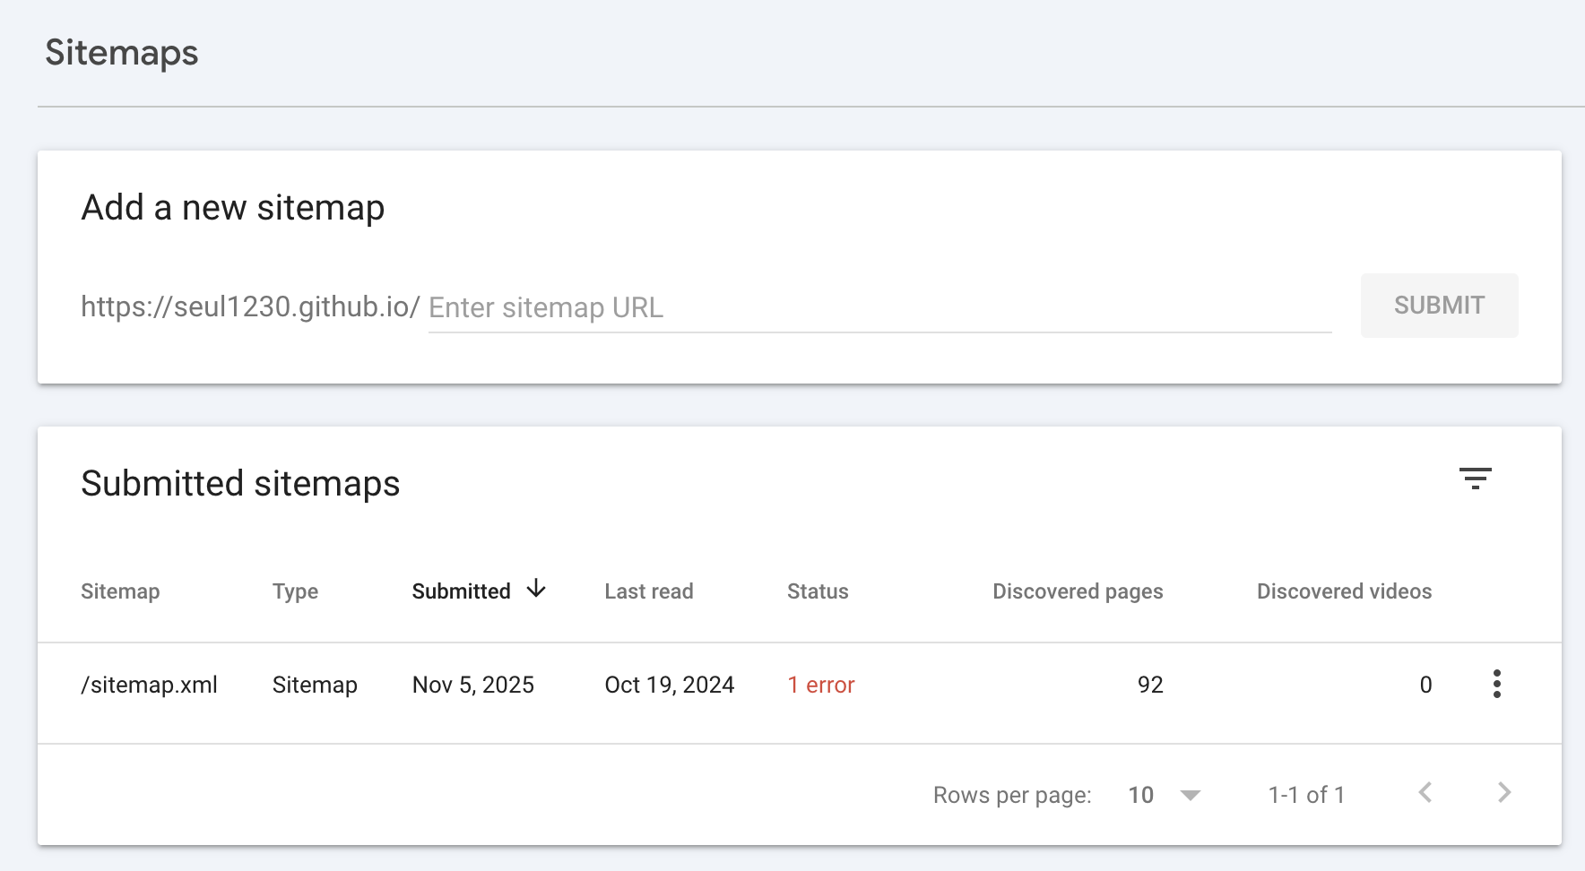Open the filter icon in Submitted sitemaps
1585x871 pixels.
(1475, 479)
